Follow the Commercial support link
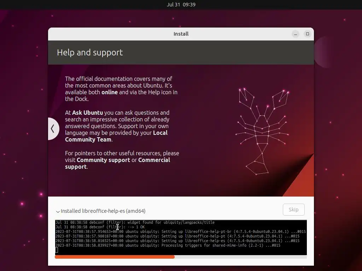362x271 pixels. pyautogui.click(x=117, y=163)
